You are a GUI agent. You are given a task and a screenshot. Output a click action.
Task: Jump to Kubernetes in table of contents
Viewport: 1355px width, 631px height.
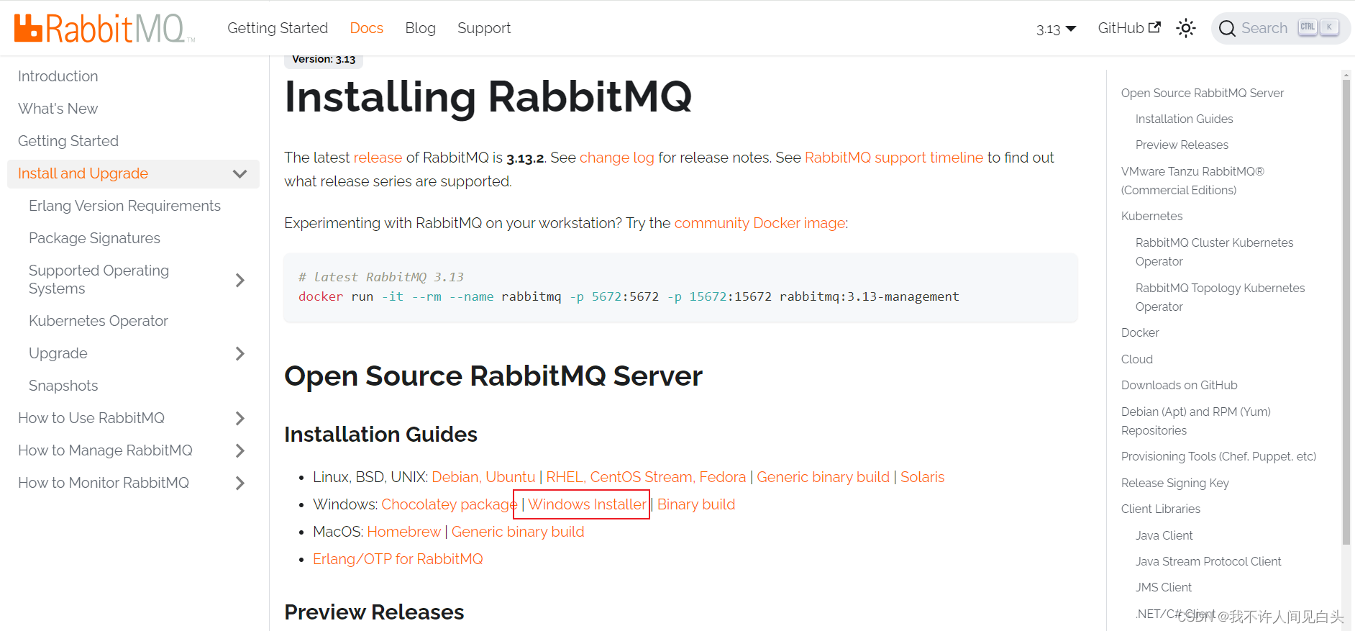1151,216
